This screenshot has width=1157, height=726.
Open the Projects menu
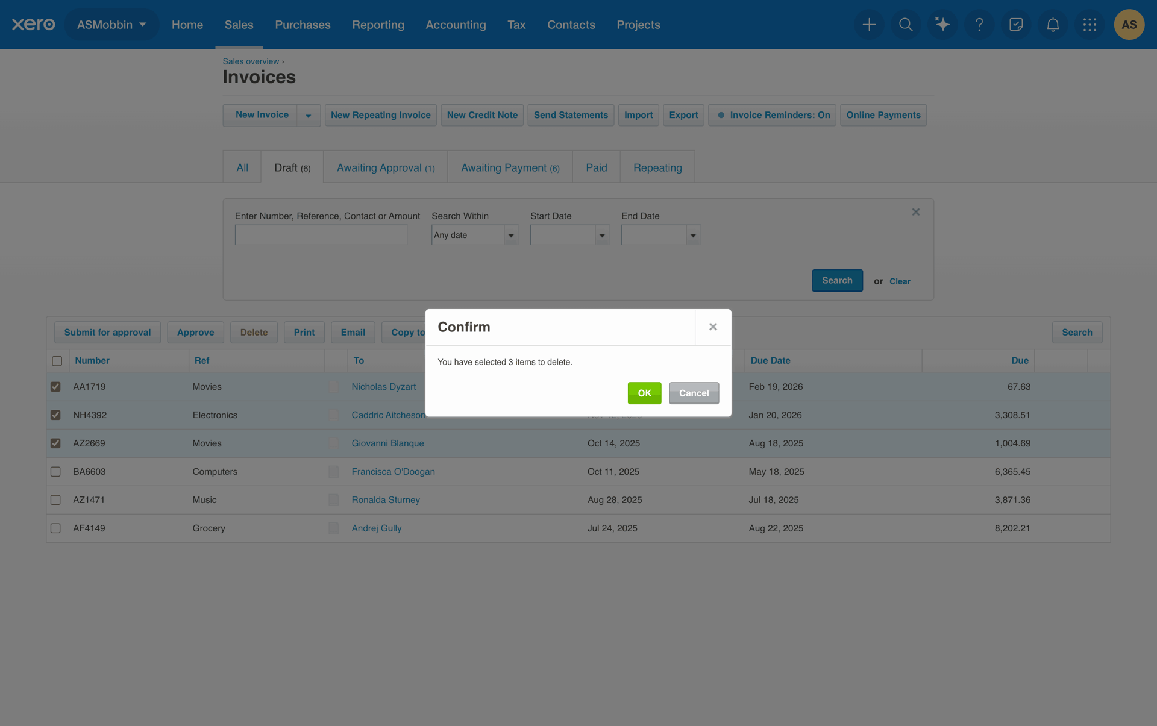click(638, 25)
